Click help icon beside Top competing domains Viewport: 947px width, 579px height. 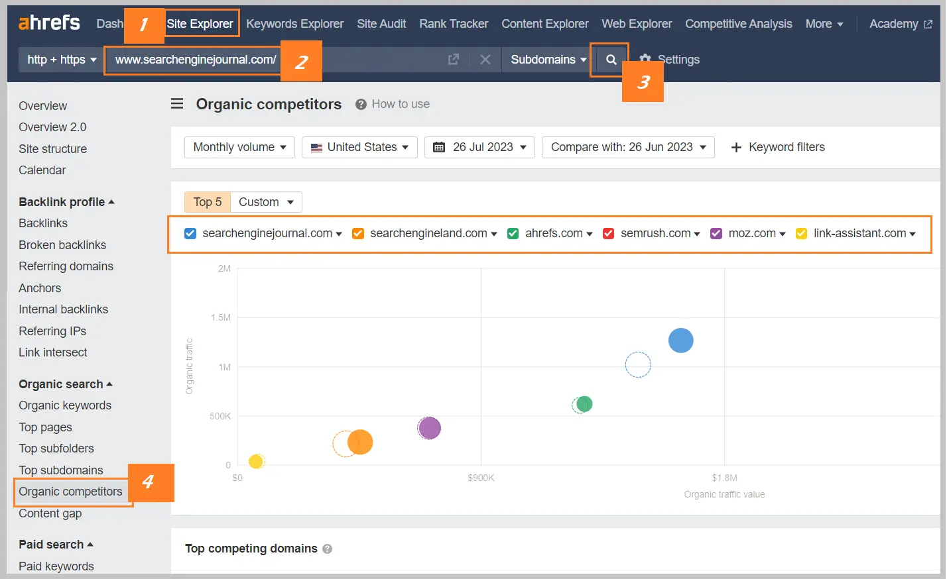coord(327,549)
